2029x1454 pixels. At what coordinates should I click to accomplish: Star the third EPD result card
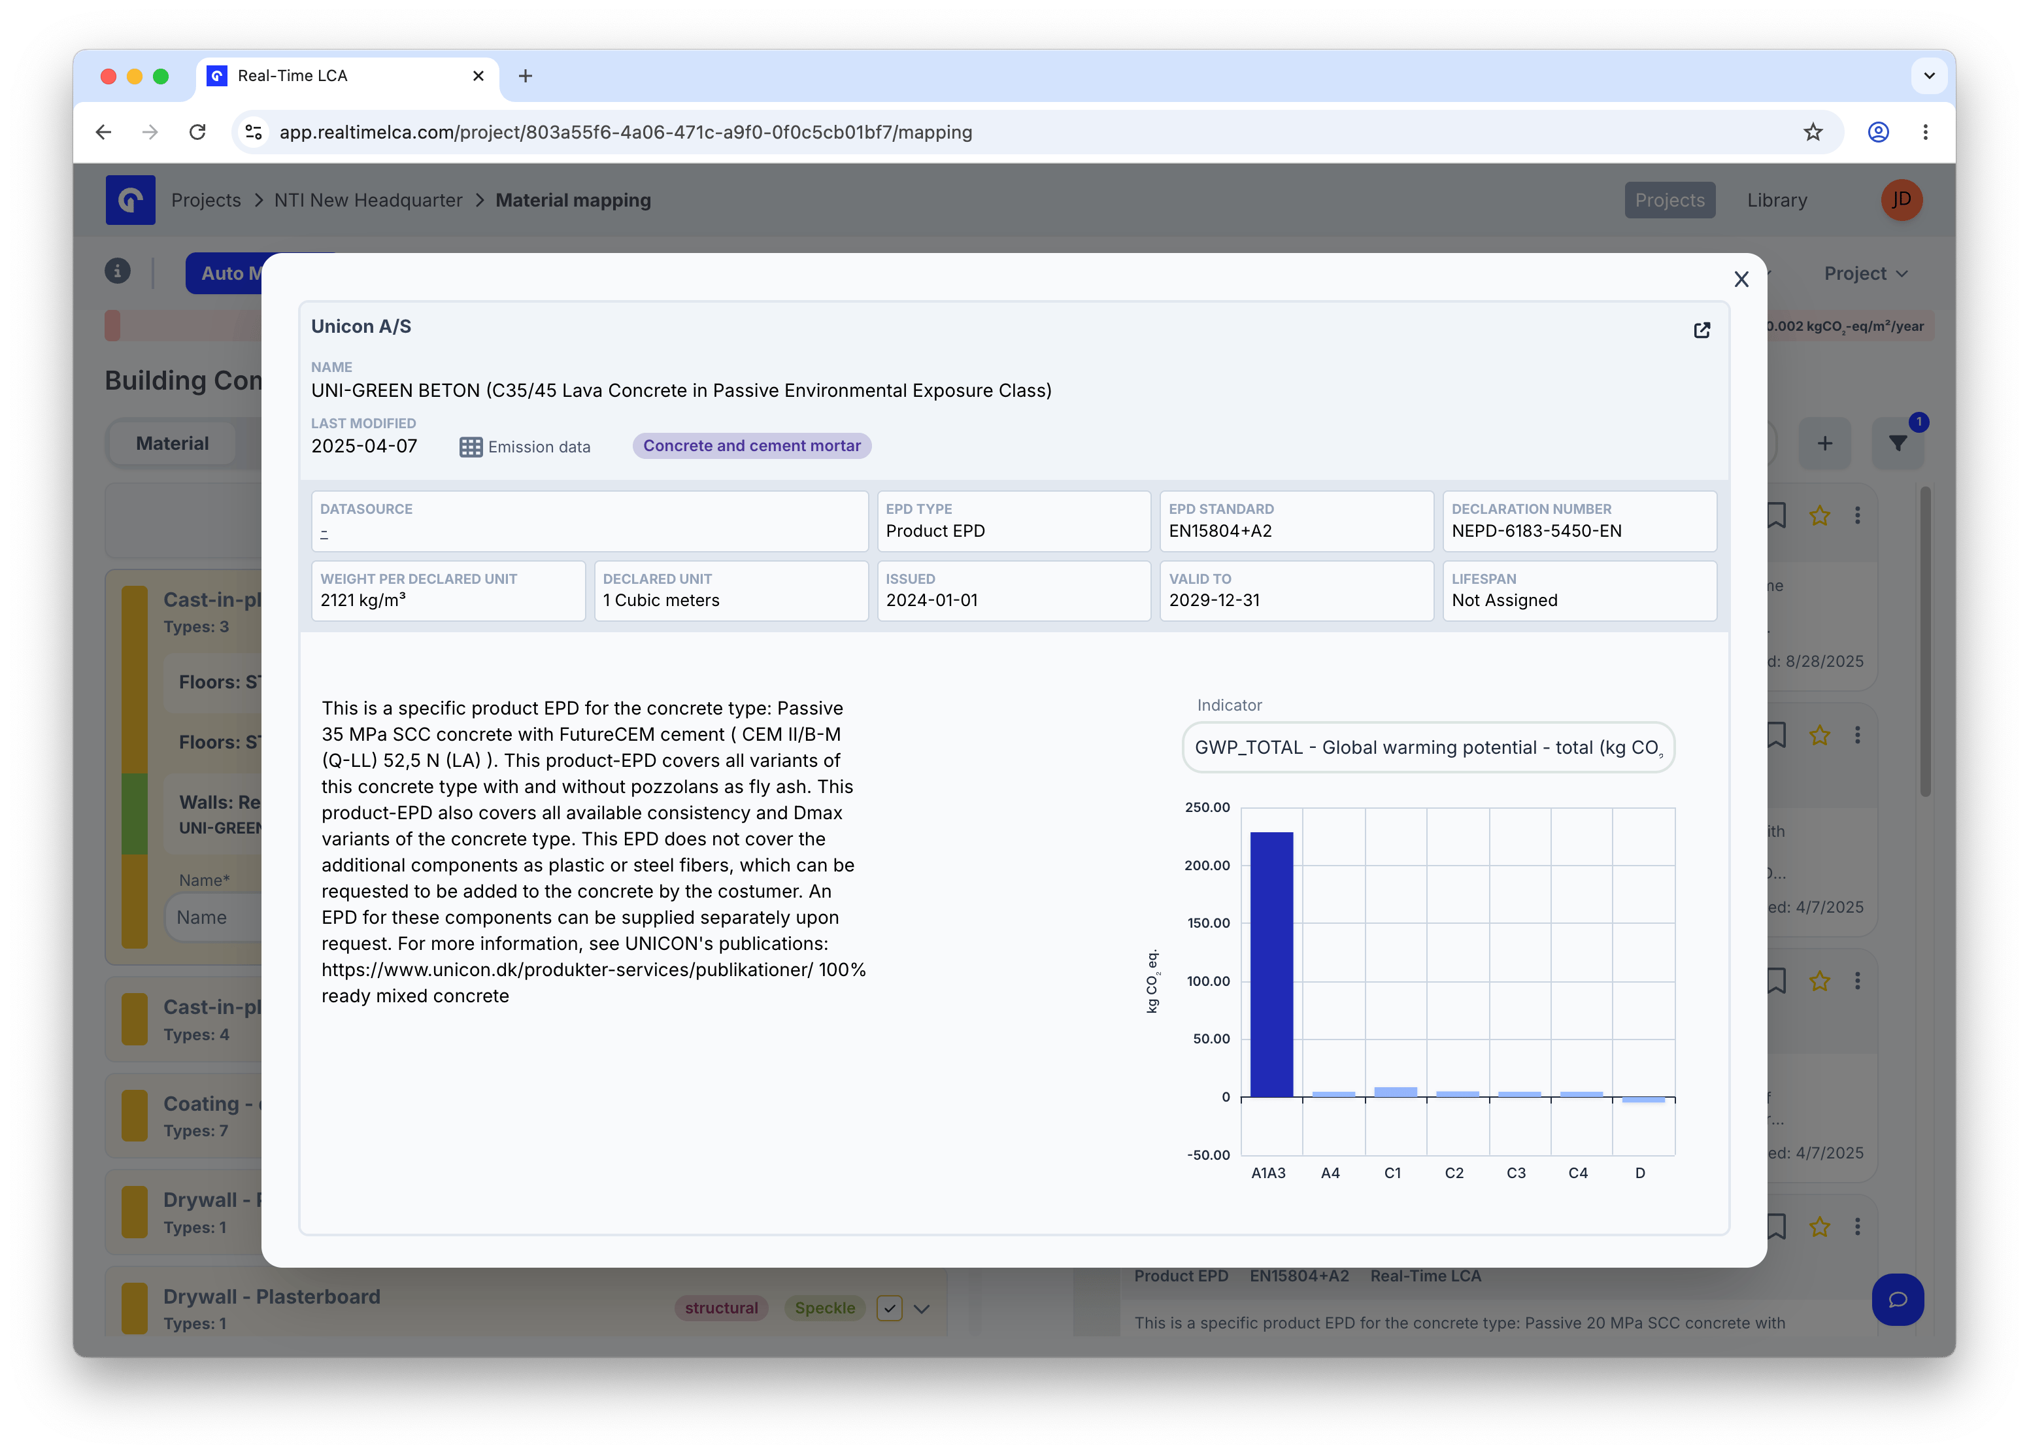[x=1819, y=981]
